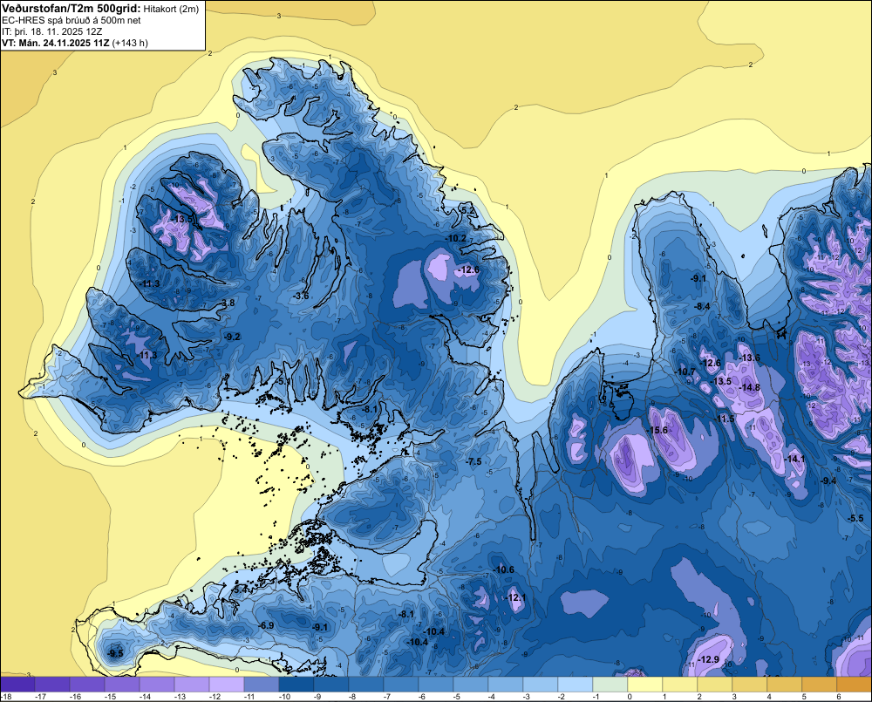Pick legend swatch between -6 and -5
Viewport: 872px width, 702px height.
(435, 684)
